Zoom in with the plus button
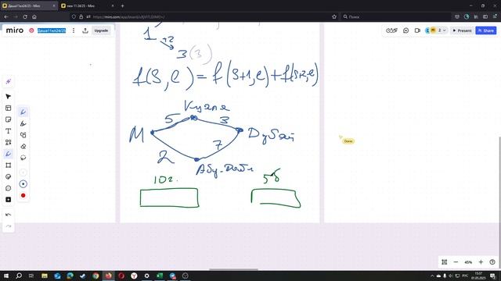Viewport: 501px width, 281px height. 481,262
